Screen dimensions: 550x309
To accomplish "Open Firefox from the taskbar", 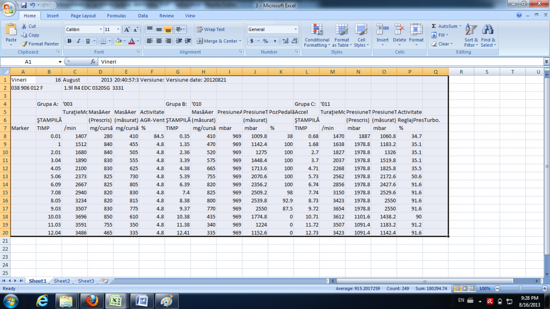I will [92, 300].
